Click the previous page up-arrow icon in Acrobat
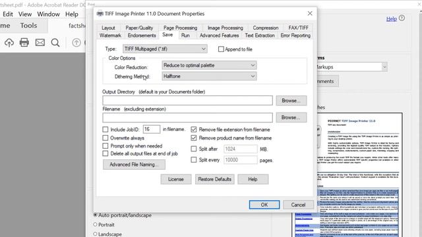 tap(76, 42)
